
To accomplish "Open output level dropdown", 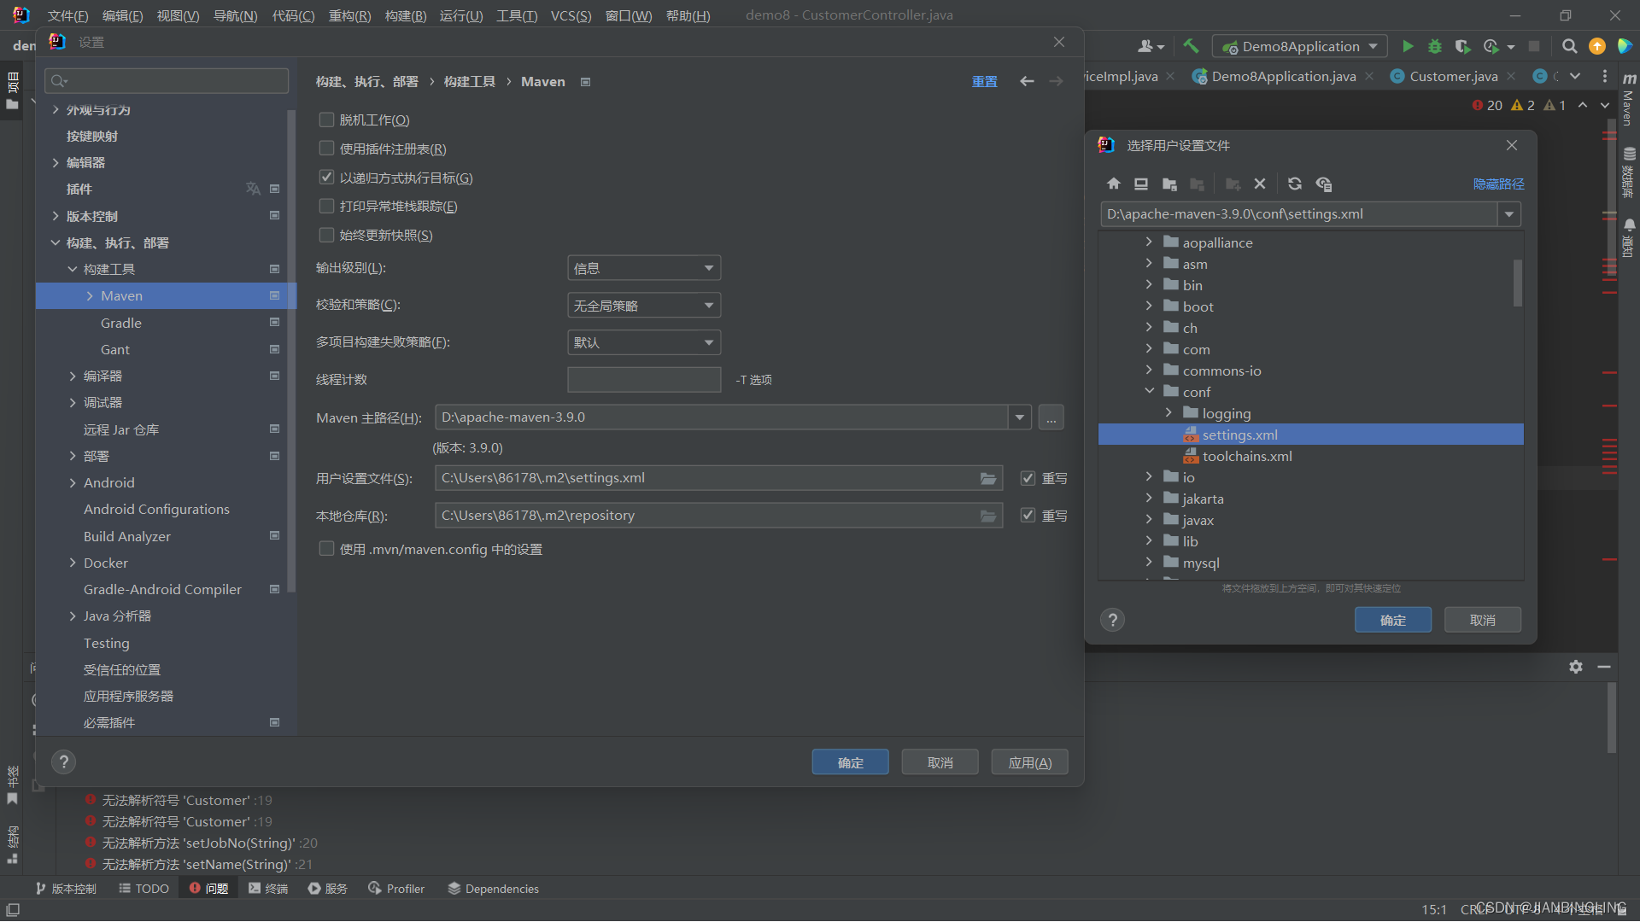I will 644,268.
